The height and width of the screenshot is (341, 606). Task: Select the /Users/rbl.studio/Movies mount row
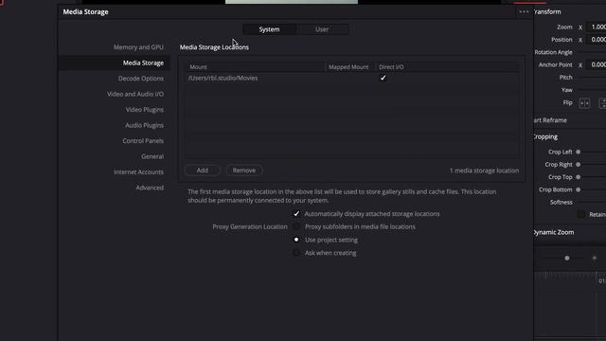[x=351, y=78]
